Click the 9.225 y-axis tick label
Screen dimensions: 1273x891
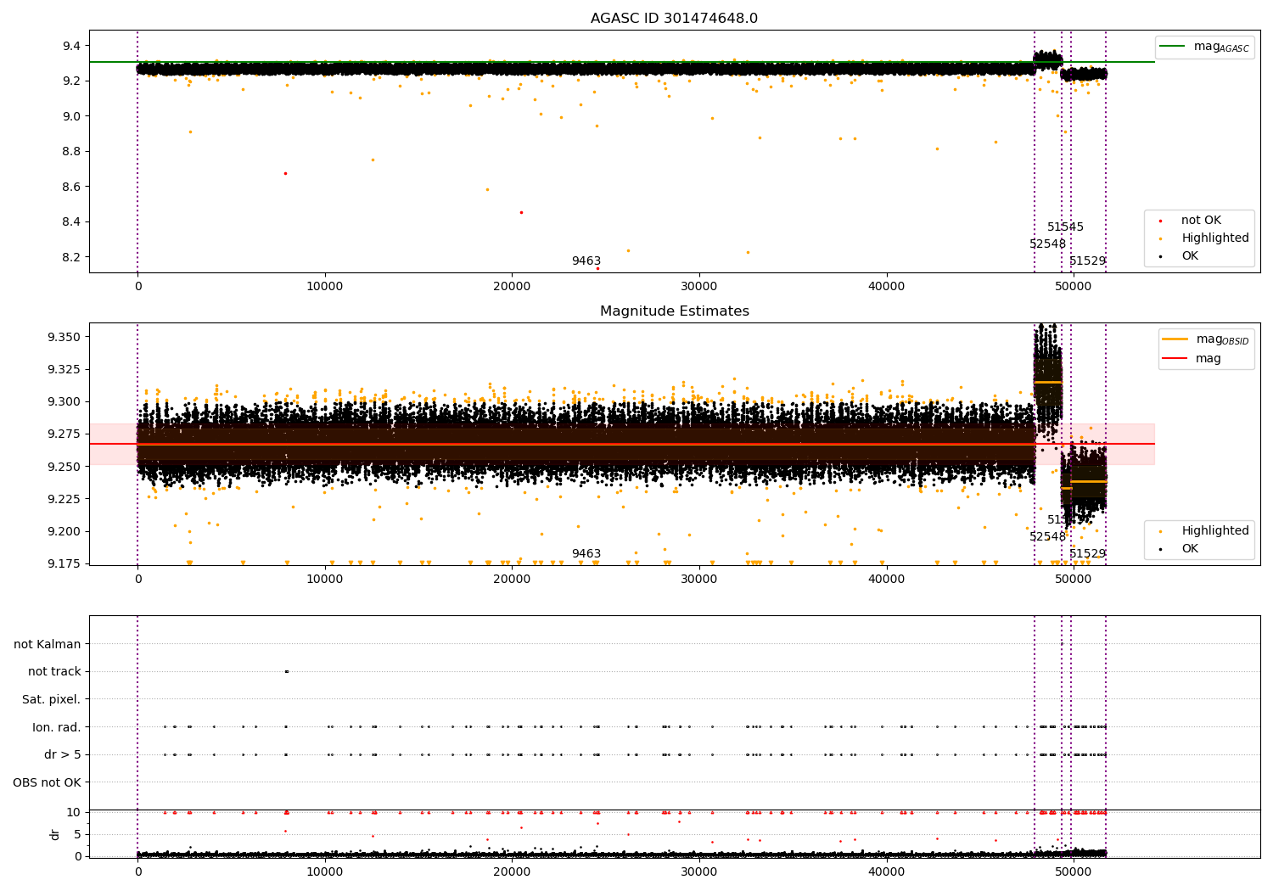point(64,499)
